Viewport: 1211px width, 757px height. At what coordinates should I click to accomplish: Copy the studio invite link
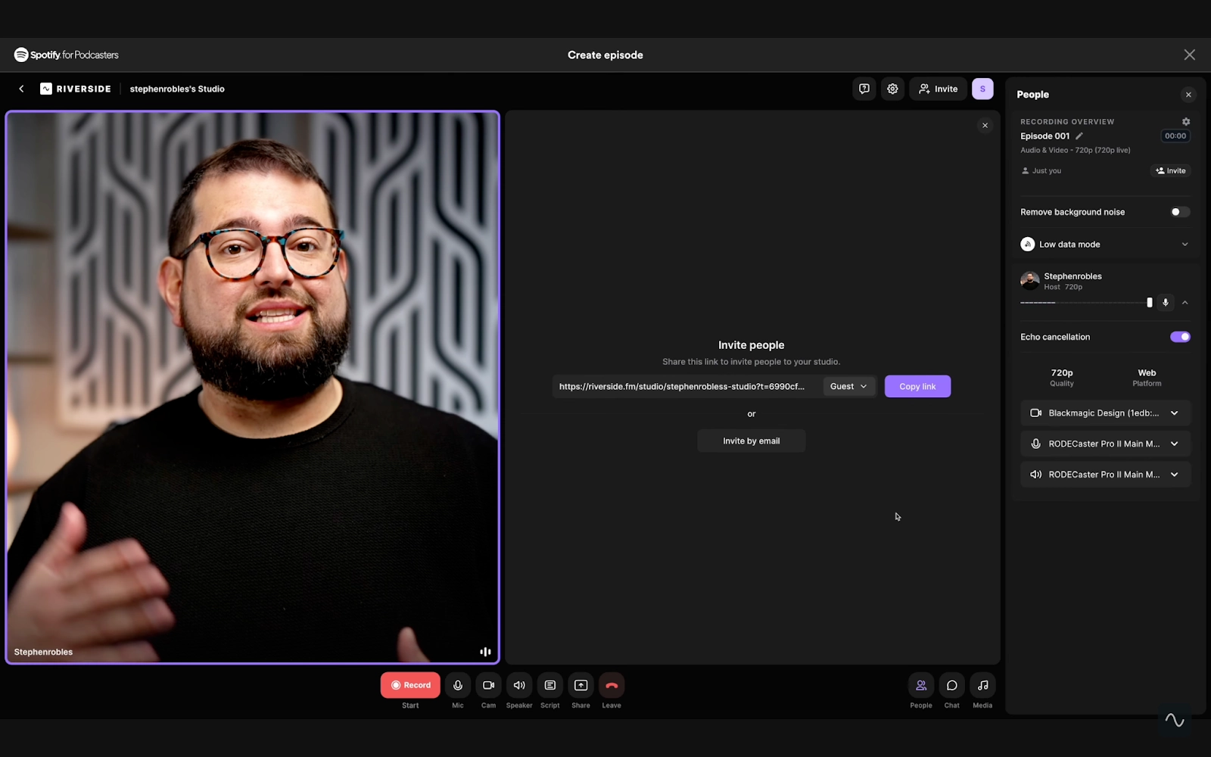(917, 386)
